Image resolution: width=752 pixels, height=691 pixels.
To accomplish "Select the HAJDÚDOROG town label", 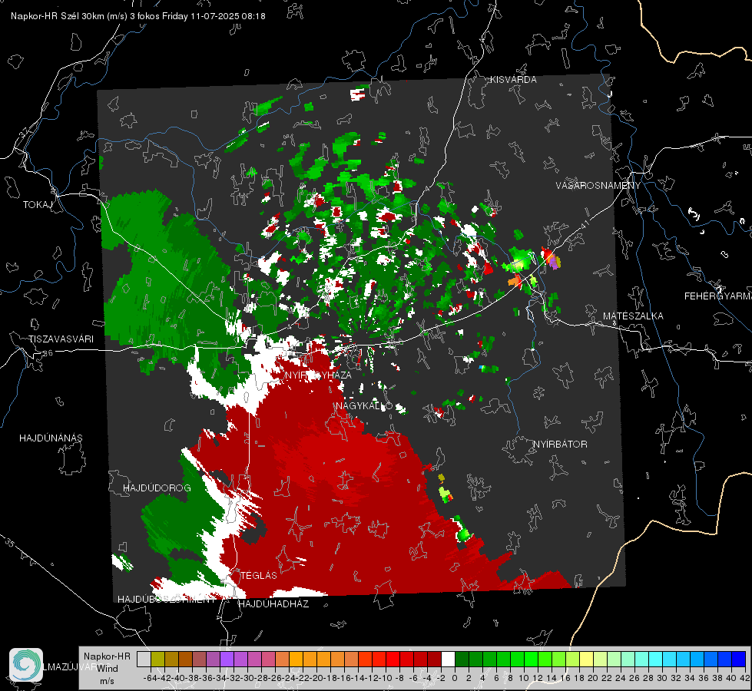I will [x=157, y=488].
